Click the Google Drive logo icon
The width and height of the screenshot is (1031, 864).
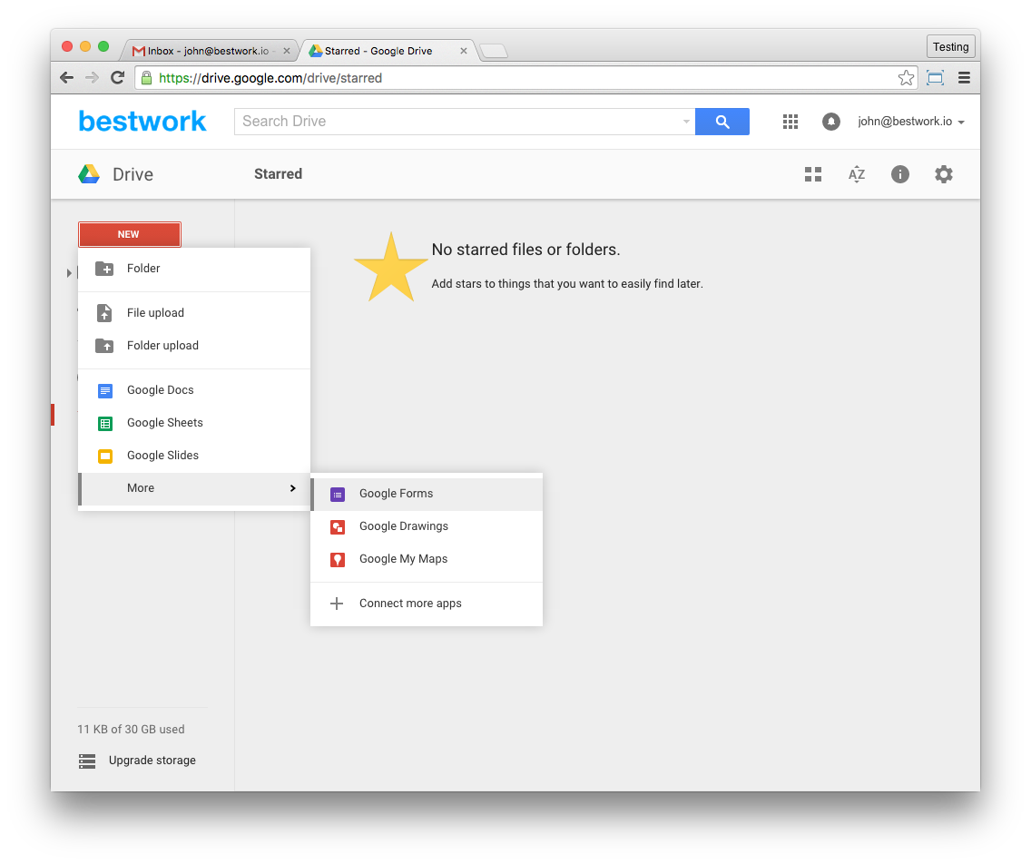tap(89, 174)
